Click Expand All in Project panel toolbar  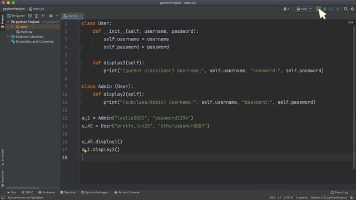pos(36,16)
